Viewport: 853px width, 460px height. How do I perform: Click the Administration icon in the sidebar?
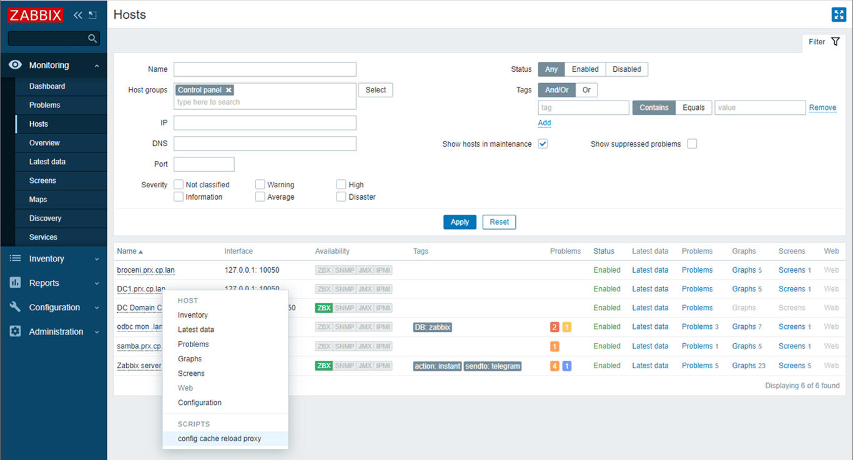point(14,331)
